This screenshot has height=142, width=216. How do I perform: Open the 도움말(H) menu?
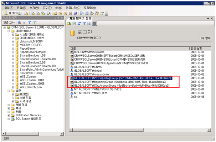click(x=90, y=8)
